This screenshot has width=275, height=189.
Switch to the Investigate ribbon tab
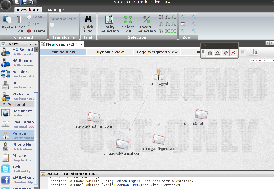[28, 10]
